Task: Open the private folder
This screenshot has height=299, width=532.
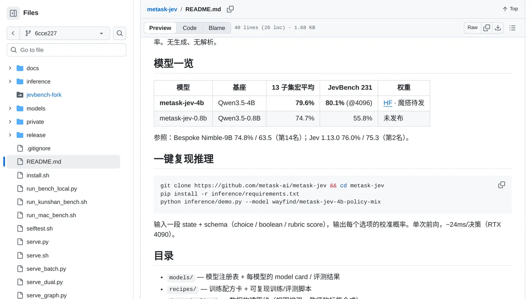Action: click(x=35, y=122)
